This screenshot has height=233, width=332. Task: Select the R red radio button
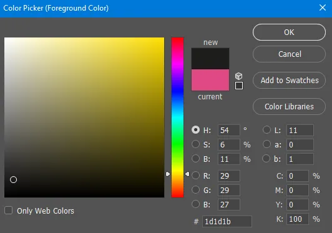[196, 176]
